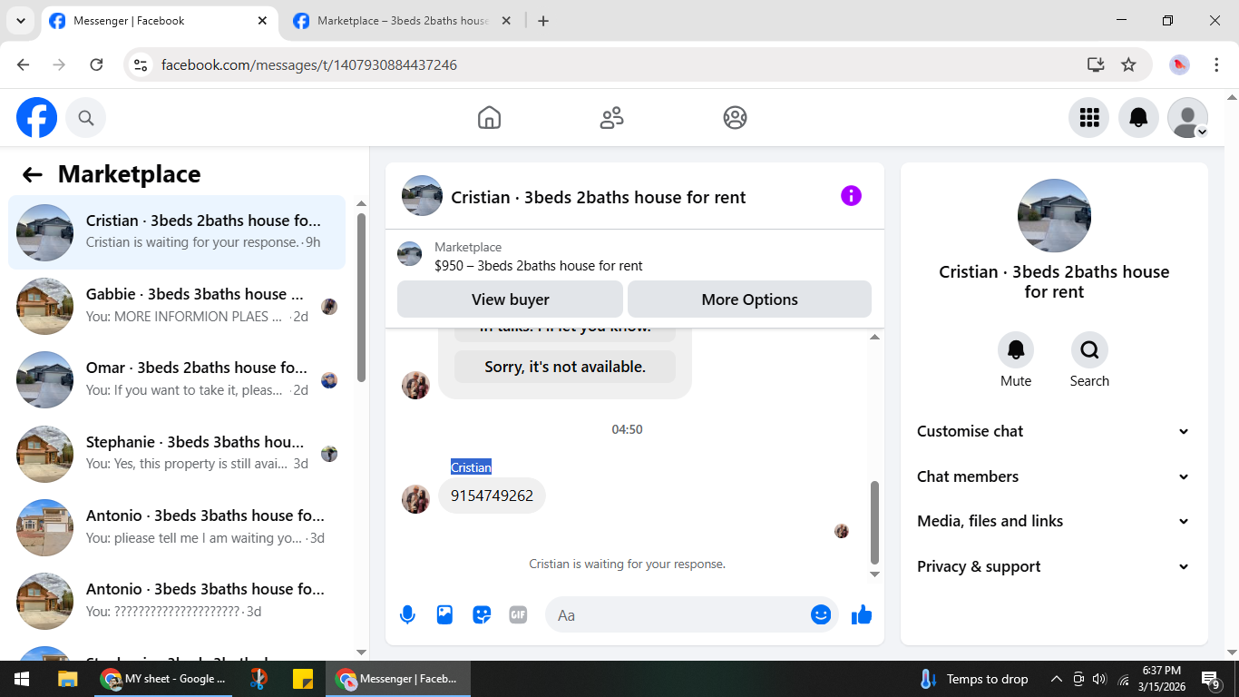Click the Facebook logo icon
This screenshot has height=697, width=1239.
click(x=37, y=117)
